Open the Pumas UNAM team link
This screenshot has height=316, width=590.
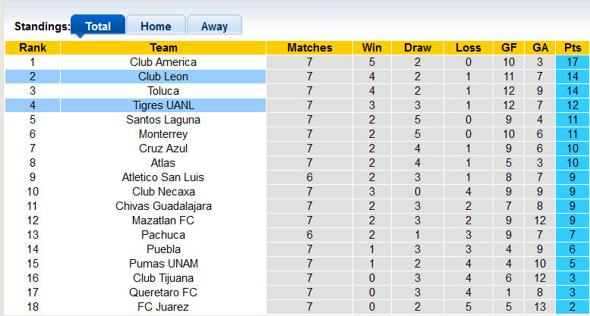[x=163, y=264]
